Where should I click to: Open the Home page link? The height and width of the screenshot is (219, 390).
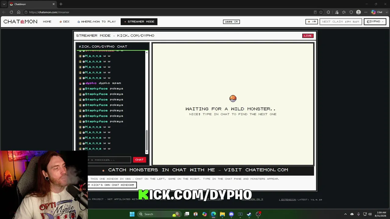(47, 22)
